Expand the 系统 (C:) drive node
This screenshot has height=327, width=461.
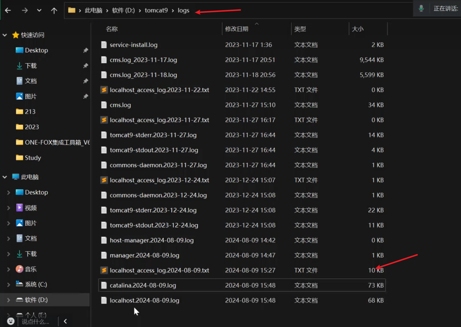(x=9, y=284)
